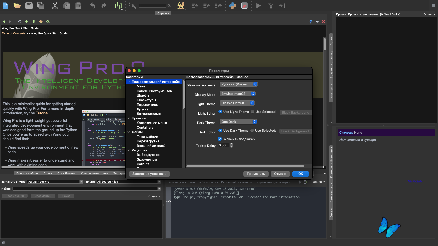Increment the Tooltip Delay stepper
The image size is (438, 246).
click(x=231, y=144)
